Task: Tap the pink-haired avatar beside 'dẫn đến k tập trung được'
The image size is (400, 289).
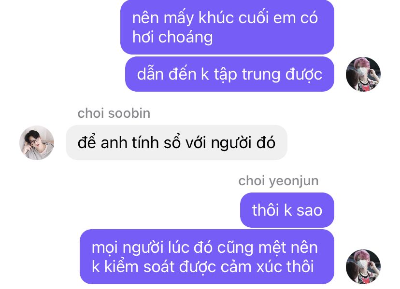Action: tap(363, 74)
